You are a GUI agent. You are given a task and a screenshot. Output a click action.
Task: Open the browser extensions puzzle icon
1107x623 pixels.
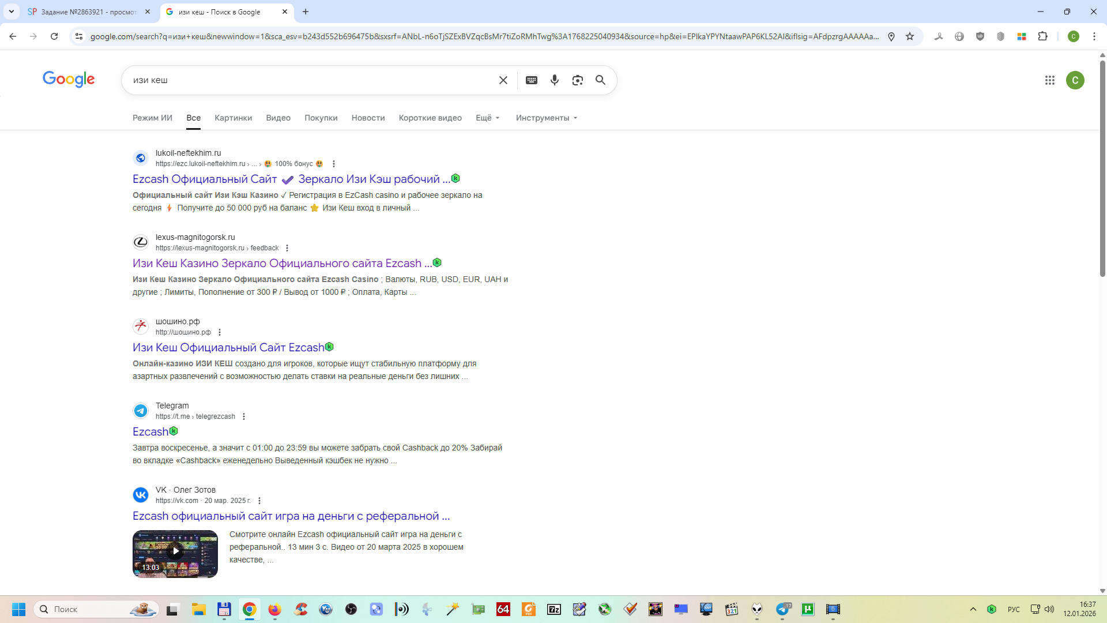(x=1042, y=36)
